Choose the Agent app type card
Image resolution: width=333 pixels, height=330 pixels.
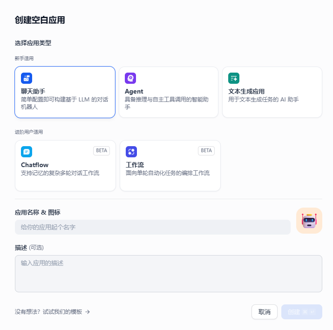pos(169,92)
